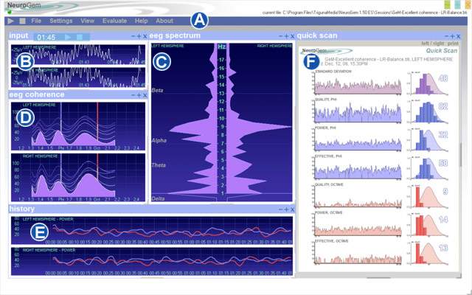This screenshot has height=295, width=472.
Task: Open the Settings menu
Action: pyautogui.click(x=60, y=21)
